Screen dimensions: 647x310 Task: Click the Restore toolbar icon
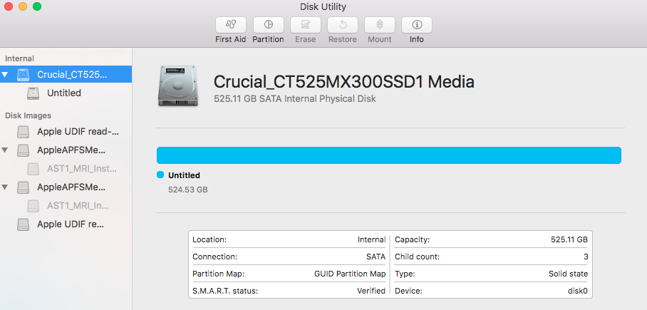pos(343,25)
